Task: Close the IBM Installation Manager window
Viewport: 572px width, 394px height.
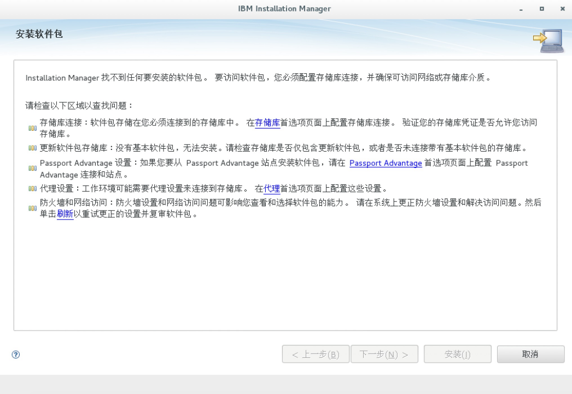Action: (x=562, y=9)
